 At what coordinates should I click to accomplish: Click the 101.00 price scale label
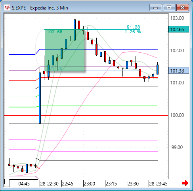tap(177, 83)
